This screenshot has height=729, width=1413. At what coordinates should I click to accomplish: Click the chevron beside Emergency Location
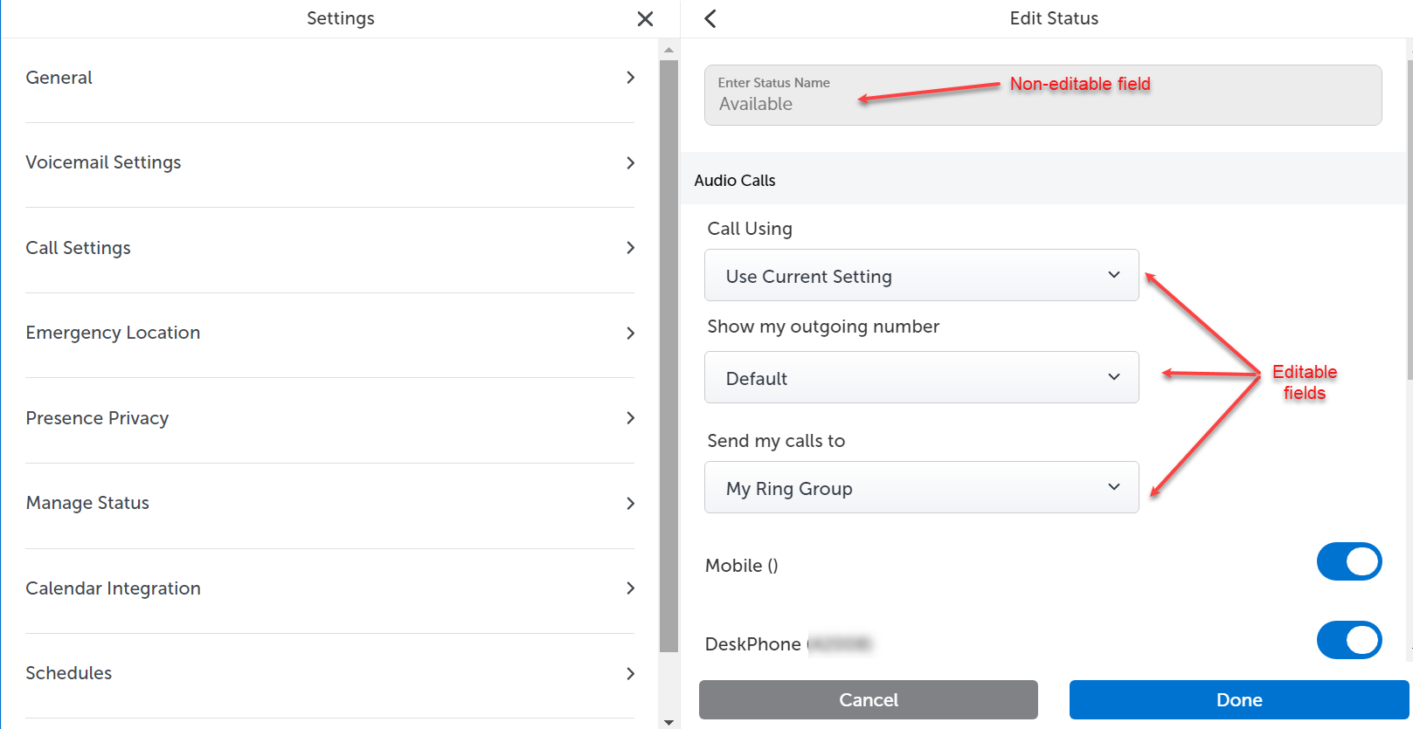(x=630, y=333)
